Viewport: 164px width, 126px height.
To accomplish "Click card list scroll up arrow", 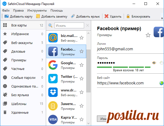I will tap(88, 33).
